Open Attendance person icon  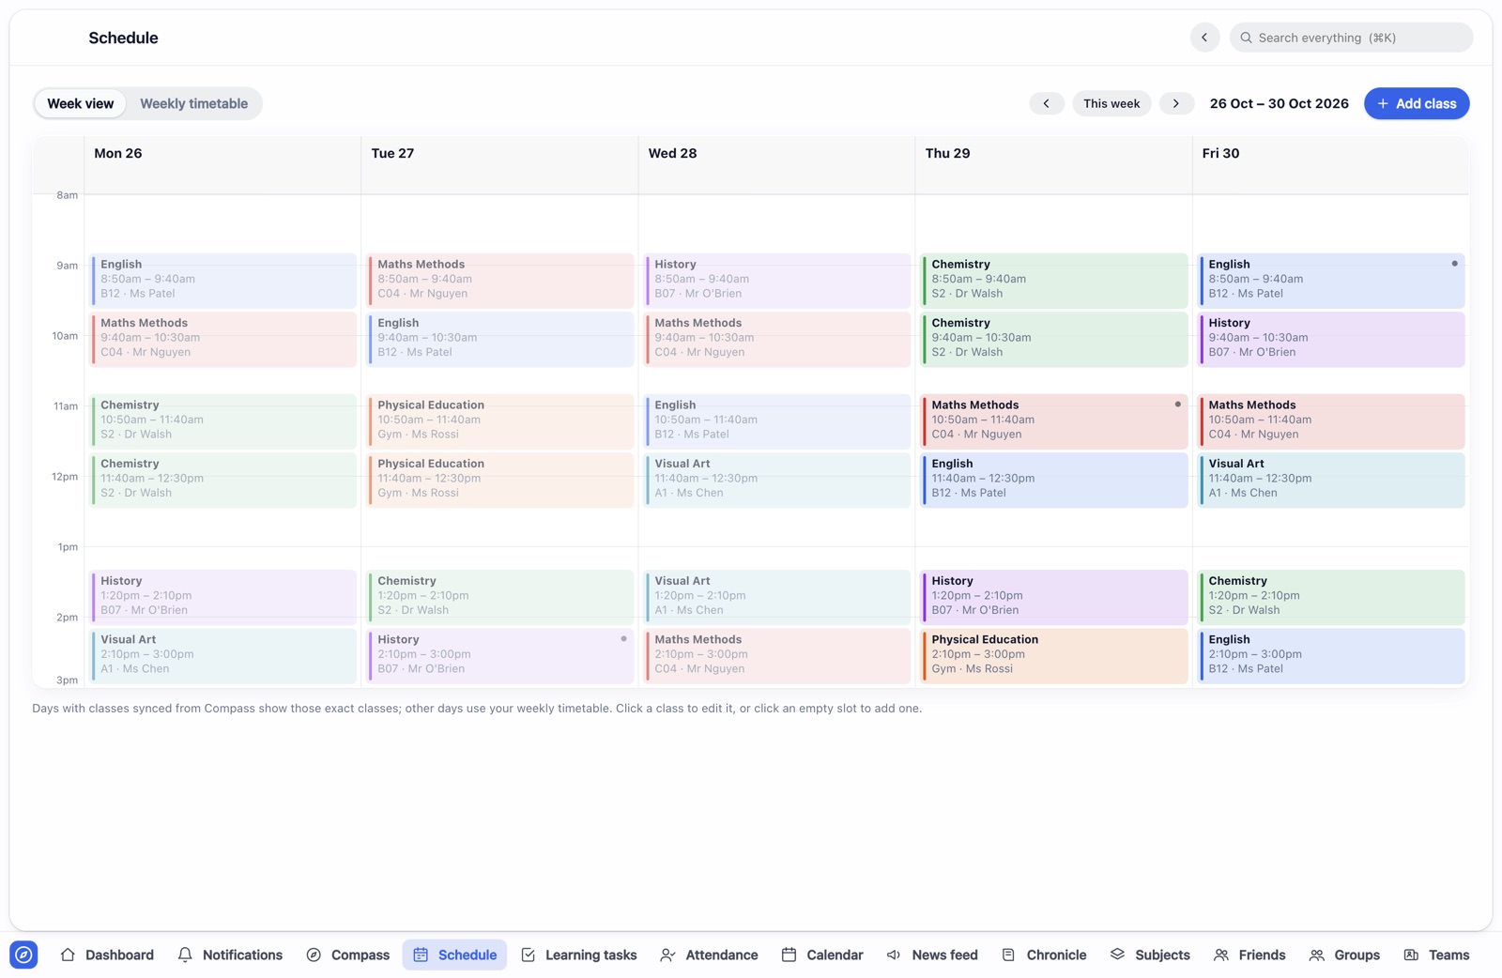click(x=667, y=955)
